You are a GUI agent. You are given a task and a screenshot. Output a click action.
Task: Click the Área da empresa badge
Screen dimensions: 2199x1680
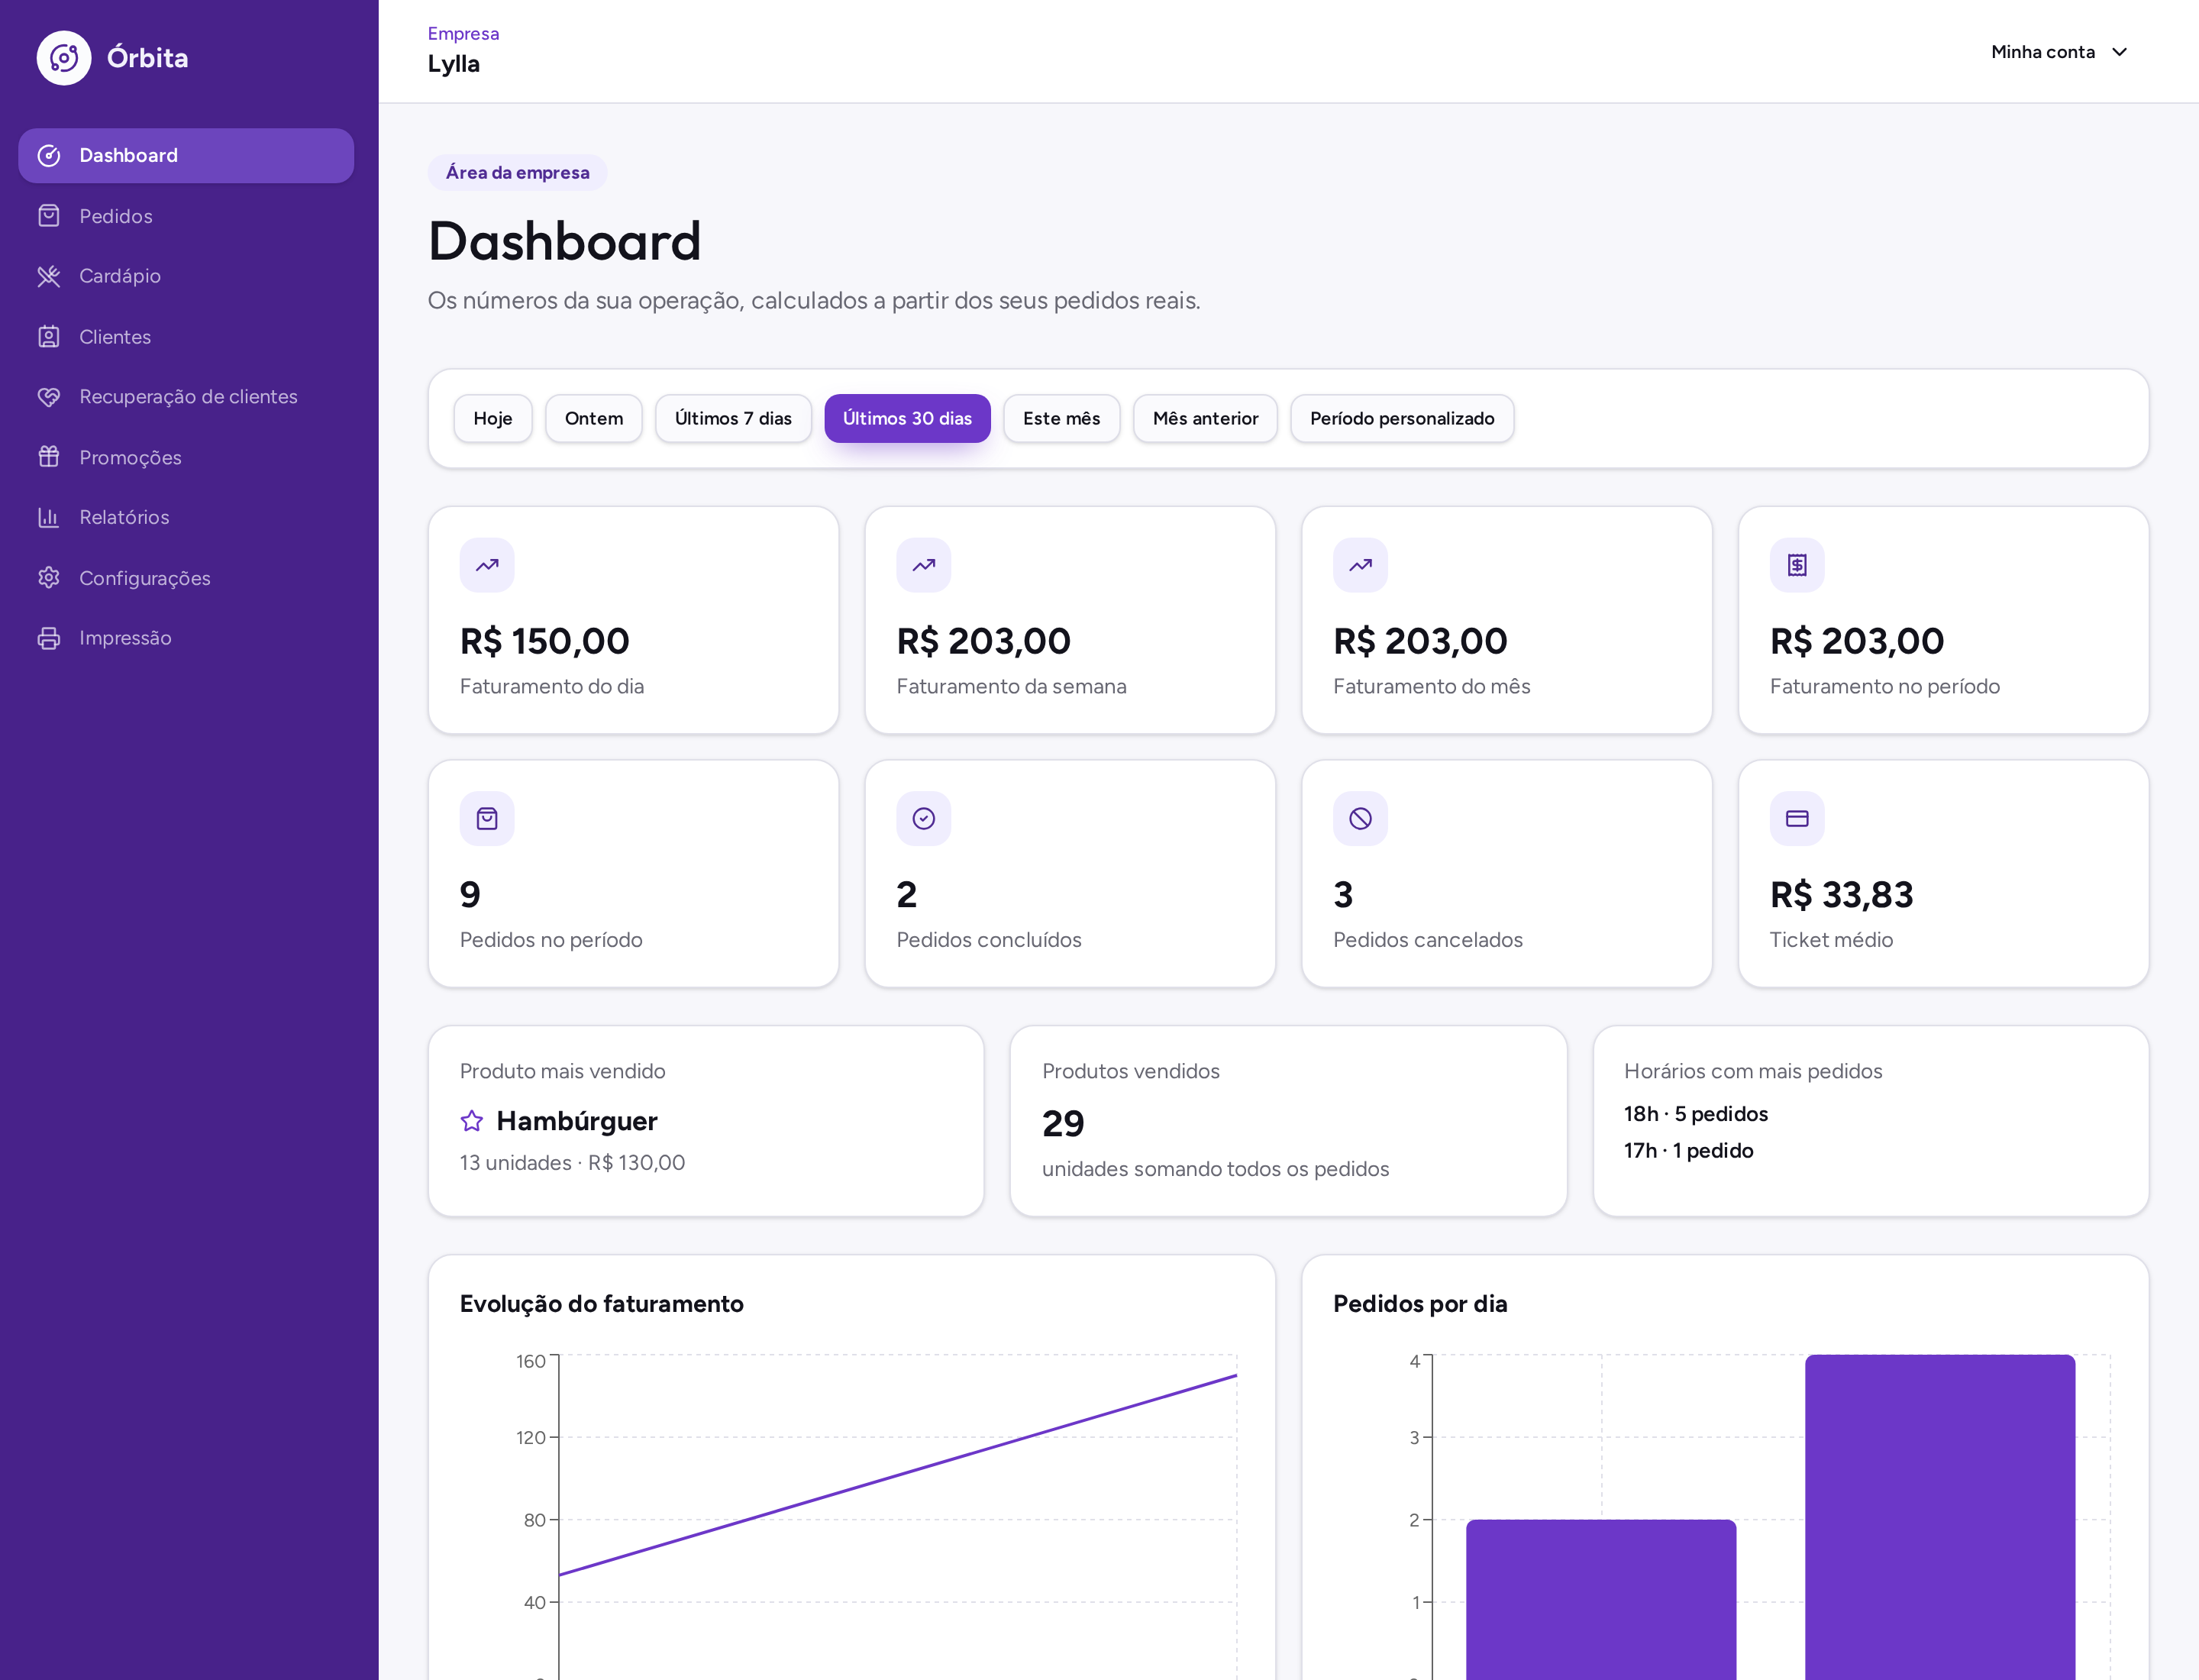(518, 173)
